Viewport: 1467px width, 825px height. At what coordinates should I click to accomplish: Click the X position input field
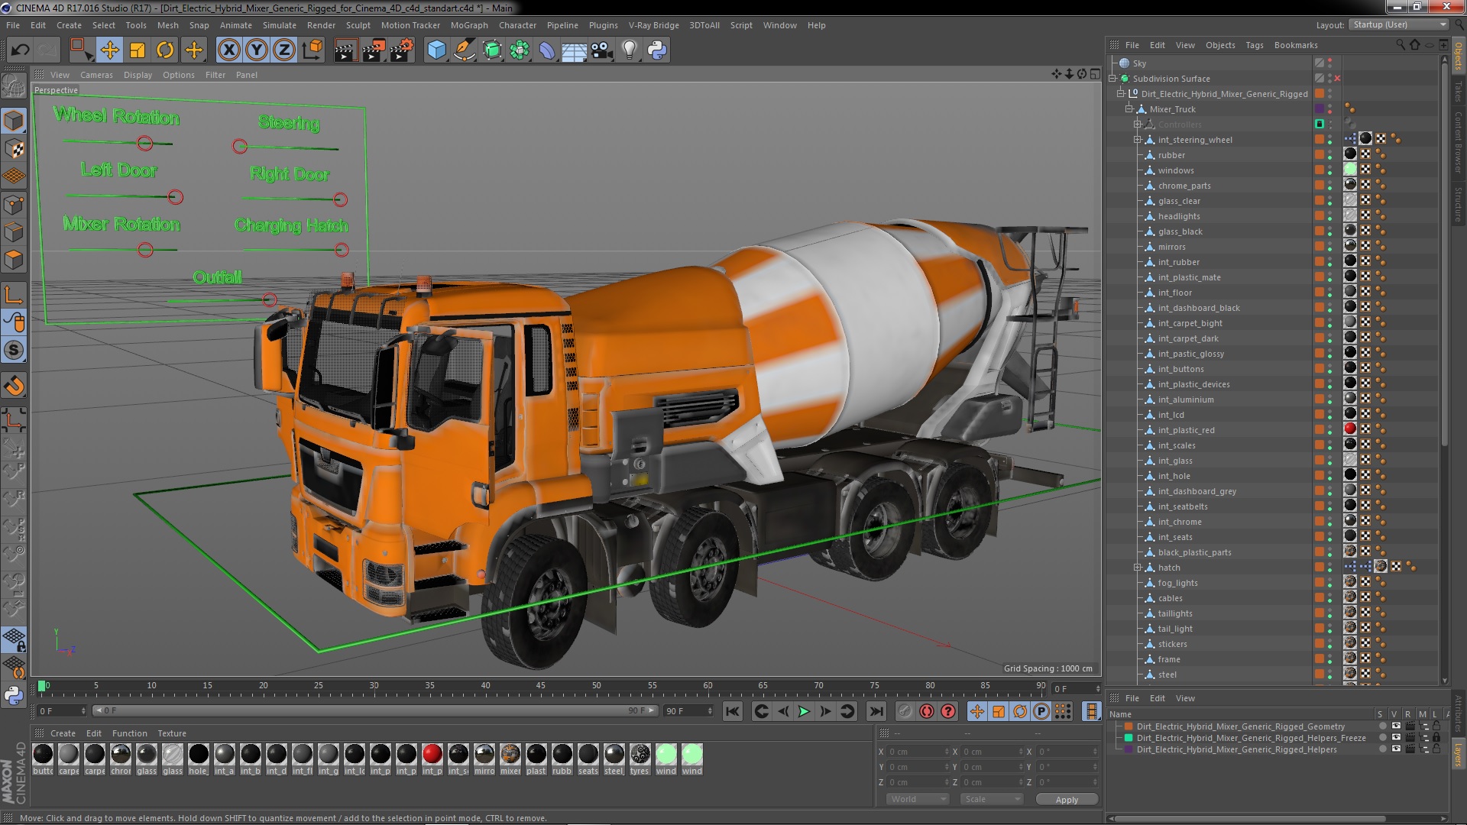(919, 752)
